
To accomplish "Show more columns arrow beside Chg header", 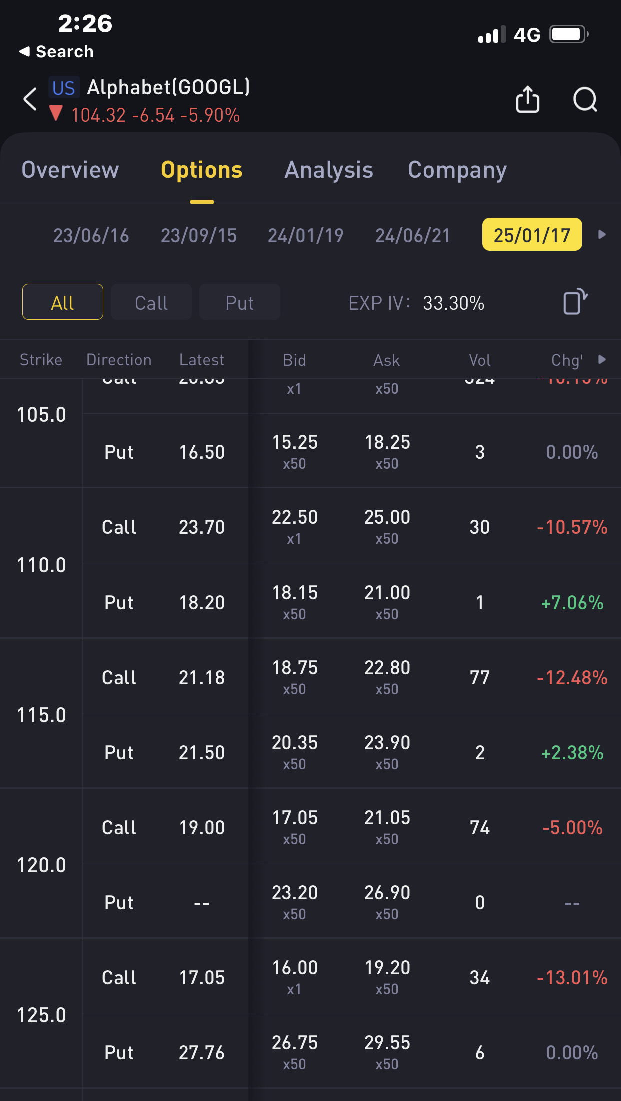I will coord(602,360).
